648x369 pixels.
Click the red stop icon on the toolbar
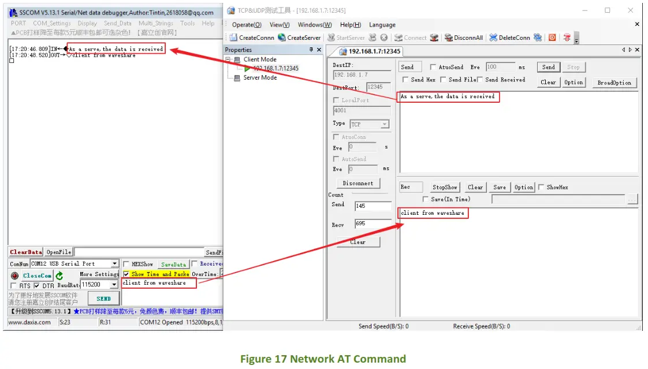pyautogui.click(x=552, y=38)
